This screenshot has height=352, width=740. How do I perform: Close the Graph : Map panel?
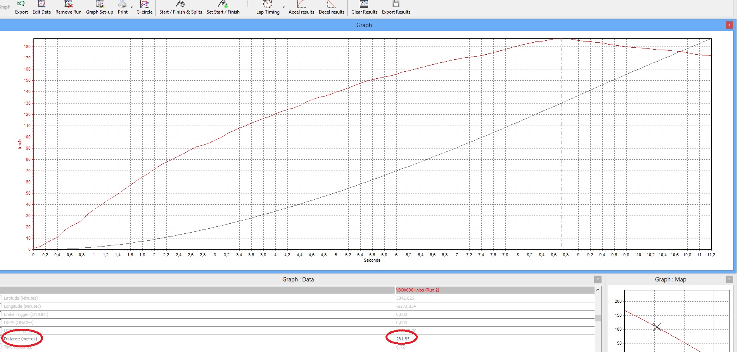coord(729,280)
